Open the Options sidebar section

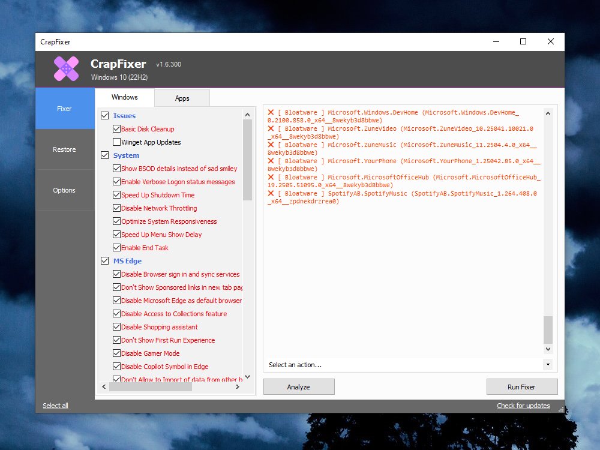point(64,190)
